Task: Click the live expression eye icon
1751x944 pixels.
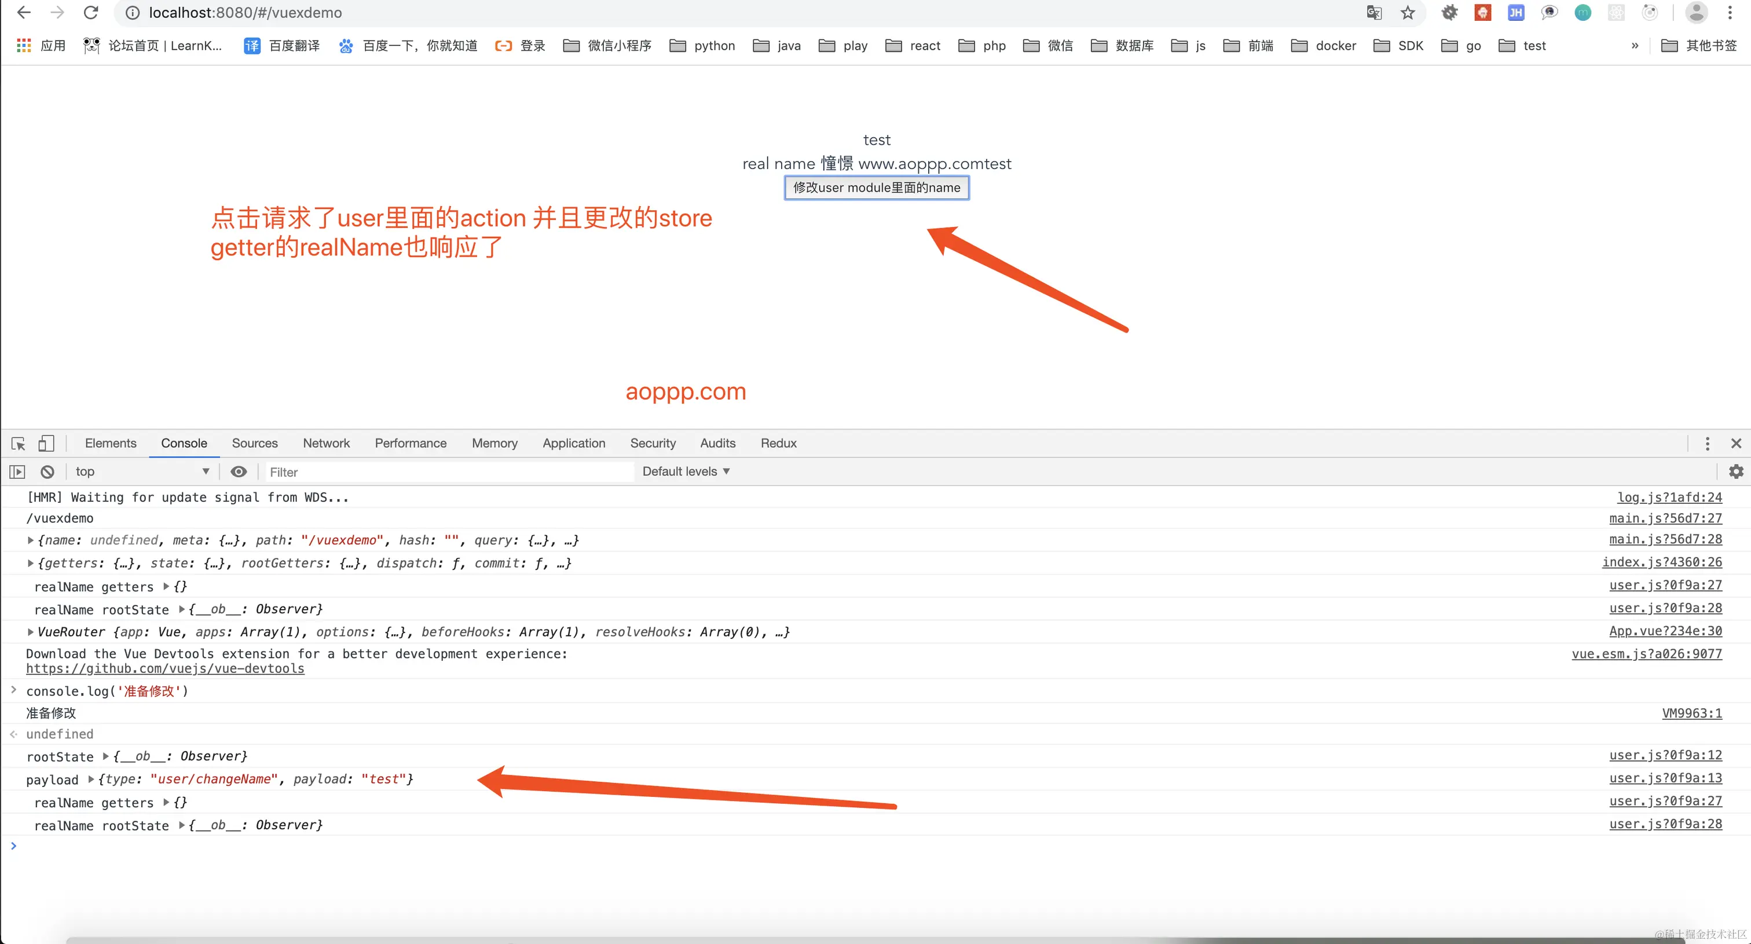Action: pyautogui.click(x=239, y=471)
